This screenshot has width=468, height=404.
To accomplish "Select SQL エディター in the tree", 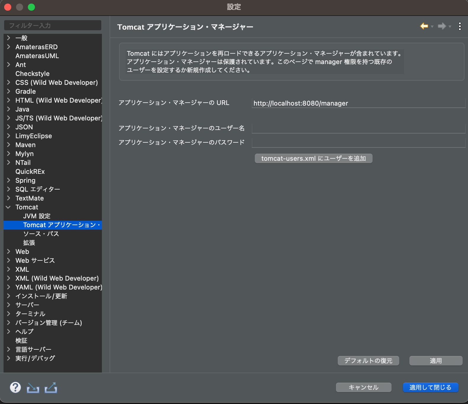I will (x=38, y=189).
